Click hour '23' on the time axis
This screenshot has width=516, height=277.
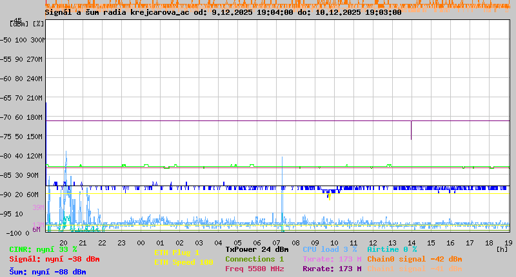(x=122, y=243)
